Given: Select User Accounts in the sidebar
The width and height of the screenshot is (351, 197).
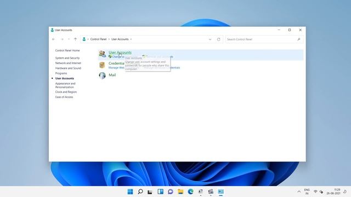Looking at the screenshot, I should 65,78.
